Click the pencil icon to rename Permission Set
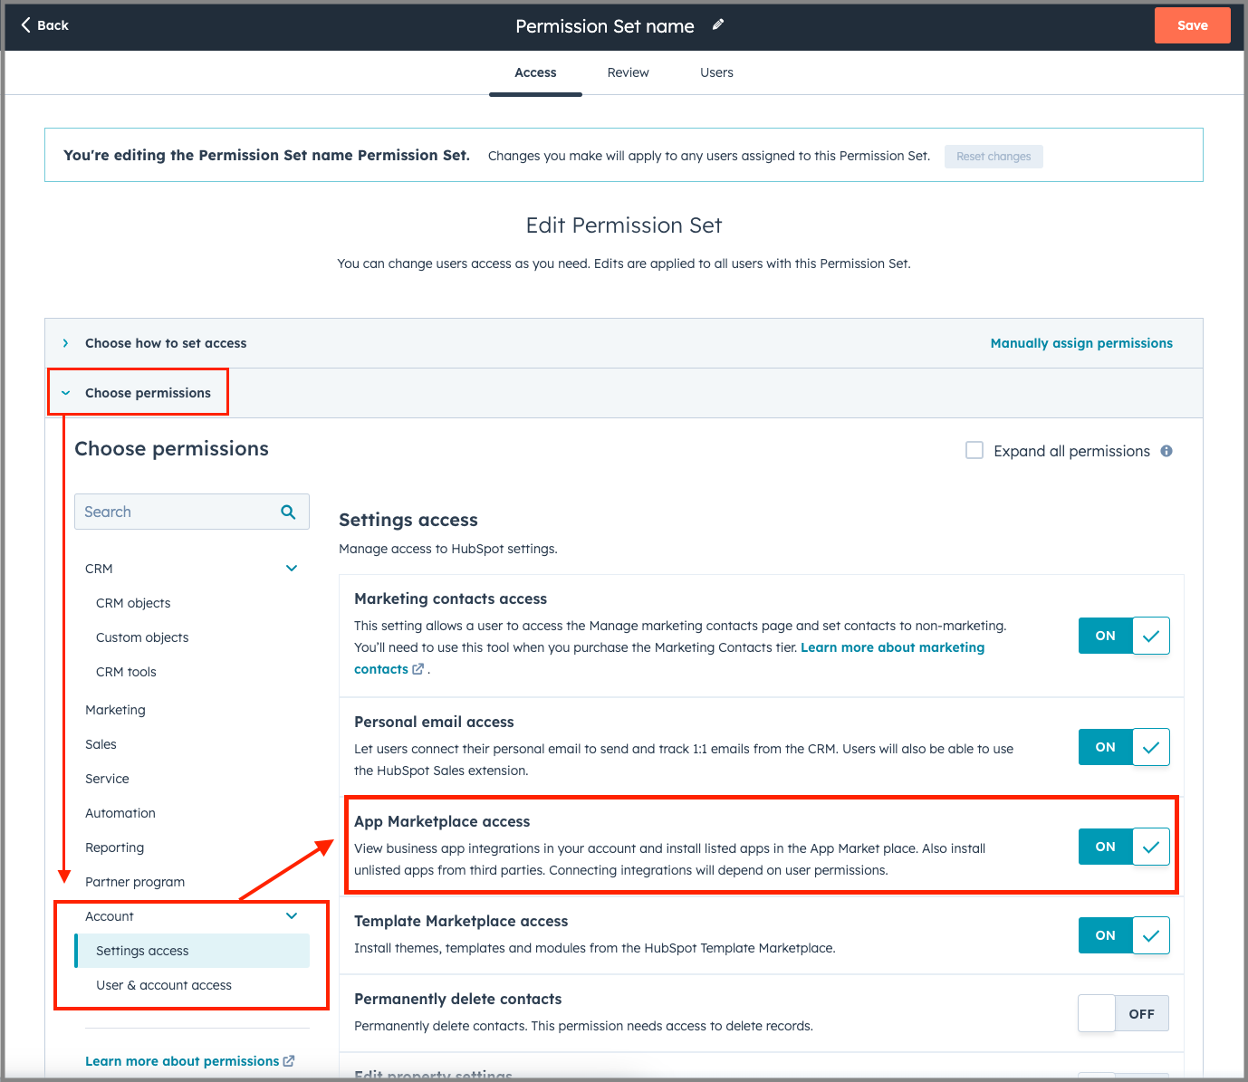Viewport: 1248px width, 1082px height. tap(718, 25)
